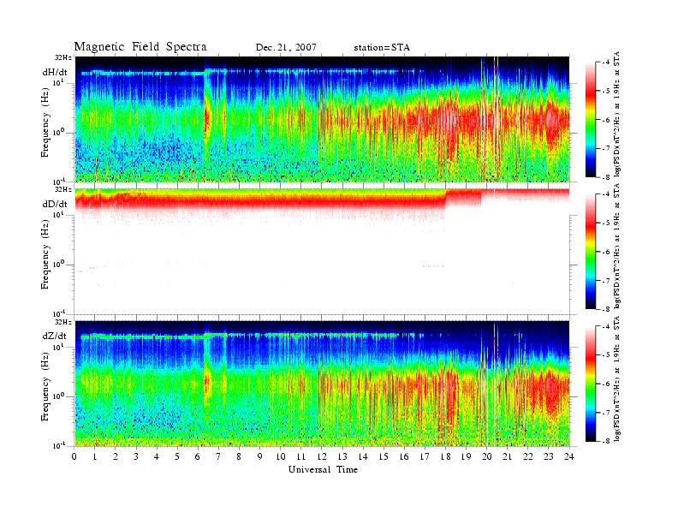Click hour tick '13' on the time axis
678x524 pixels.
[342, 457]
